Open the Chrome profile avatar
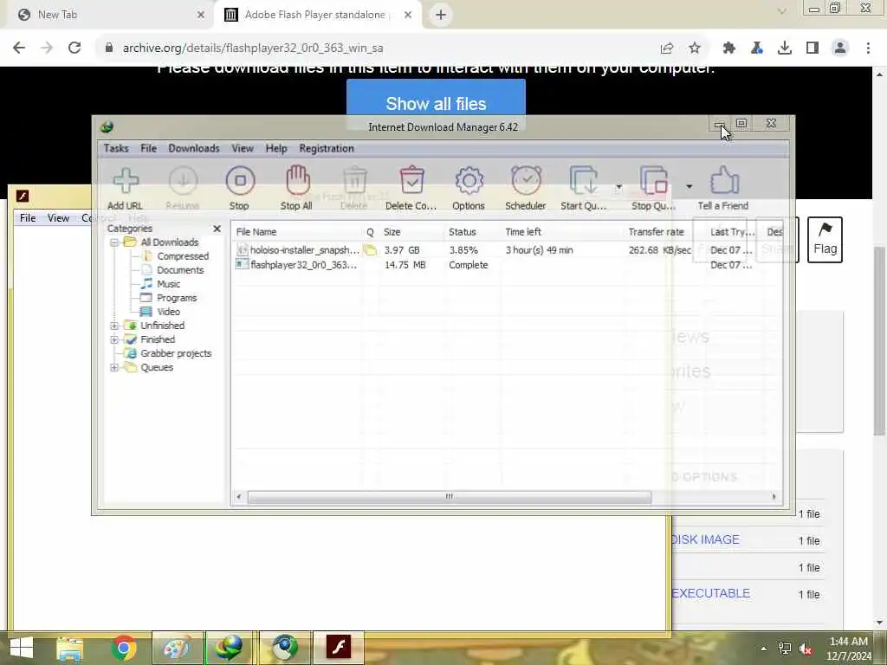Image resolution: width=887 pixels, height=665 pixels. pos(840,48)
